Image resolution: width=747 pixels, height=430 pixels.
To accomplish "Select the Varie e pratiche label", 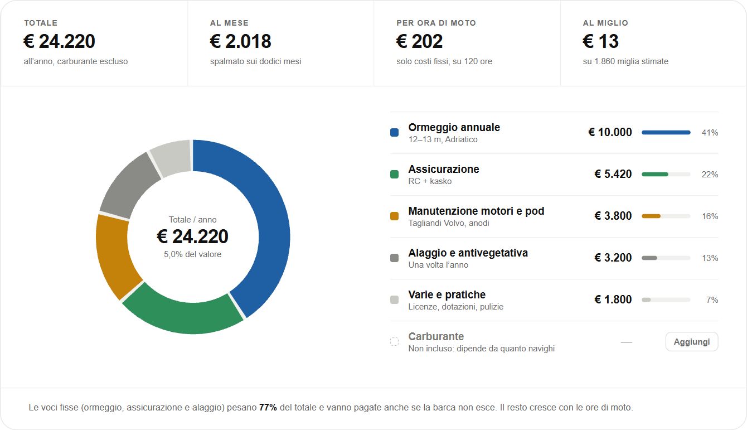I will [447, 294].
